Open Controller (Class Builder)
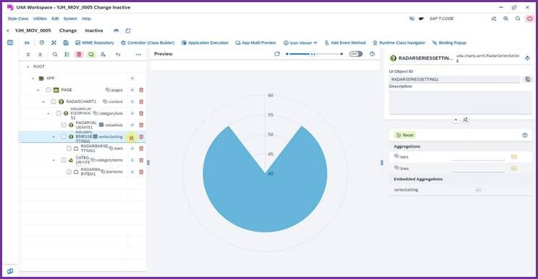 click(148, 43)
